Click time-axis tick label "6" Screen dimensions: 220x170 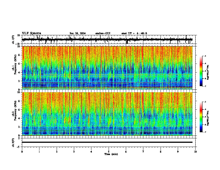(126, 152)
